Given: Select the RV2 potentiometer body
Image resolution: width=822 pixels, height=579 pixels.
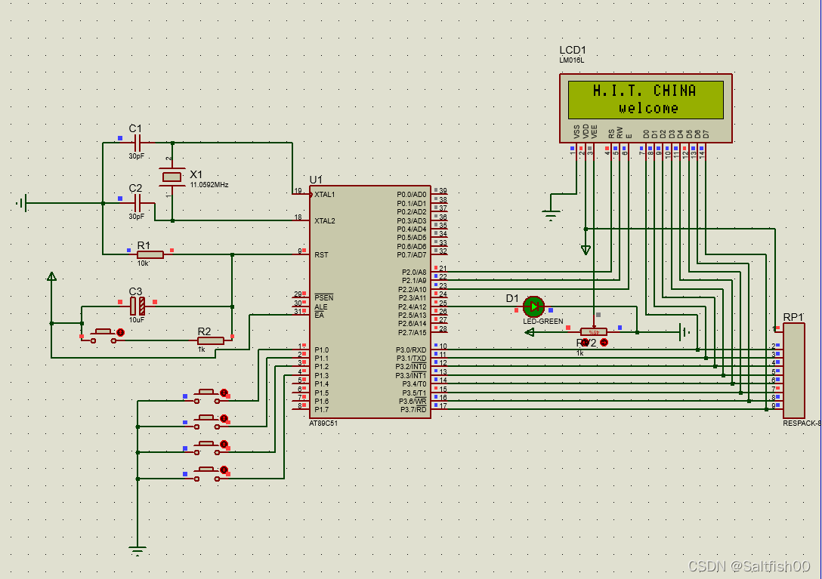Looking at the screenshot, I should click(594, 331).
